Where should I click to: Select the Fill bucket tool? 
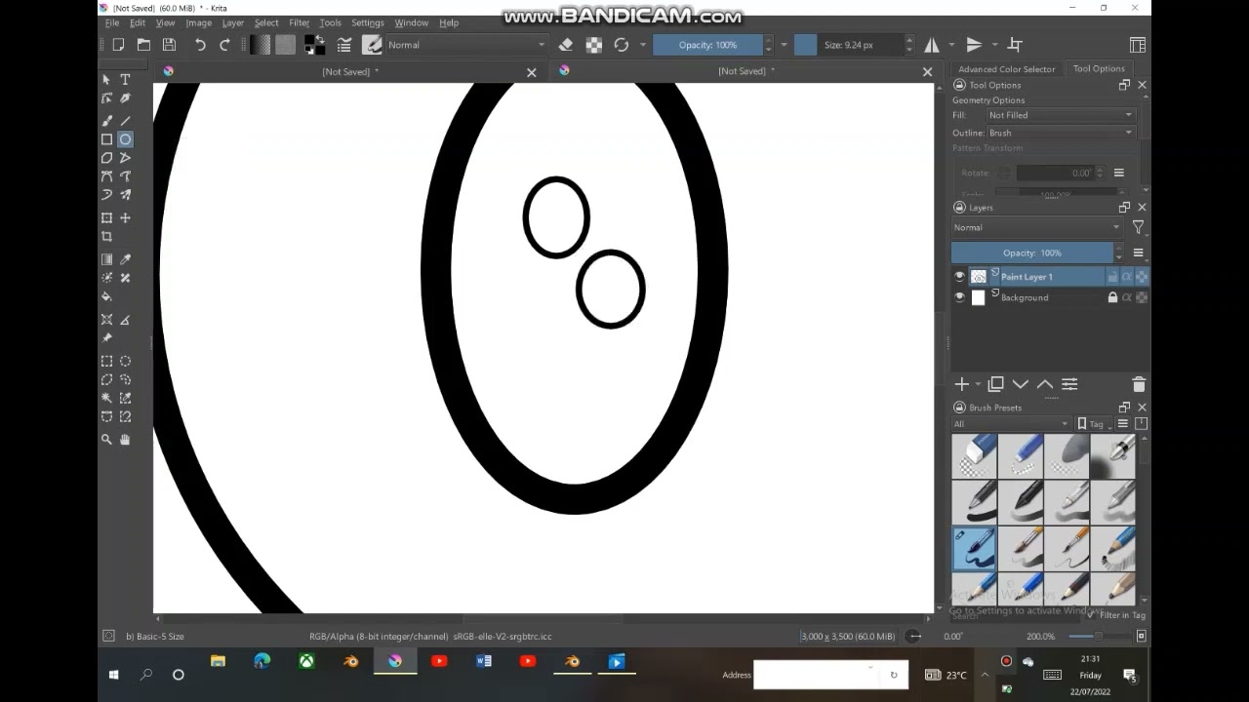[x=106, y=296]
